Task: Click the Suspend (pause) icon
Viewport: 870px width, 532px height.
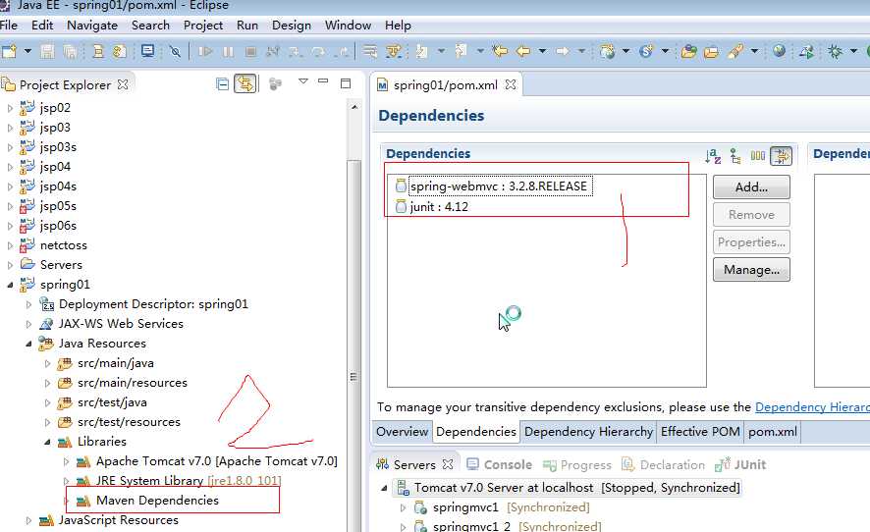Action: pyautogui.click(x=228, y=52)
